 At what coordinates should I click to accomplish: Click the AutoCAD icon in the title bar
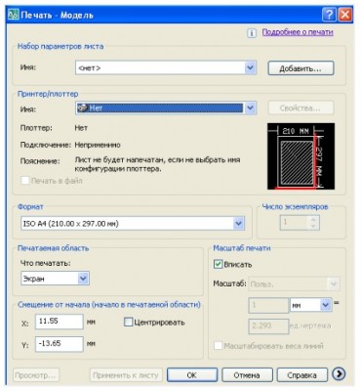[x=14, y=15]
